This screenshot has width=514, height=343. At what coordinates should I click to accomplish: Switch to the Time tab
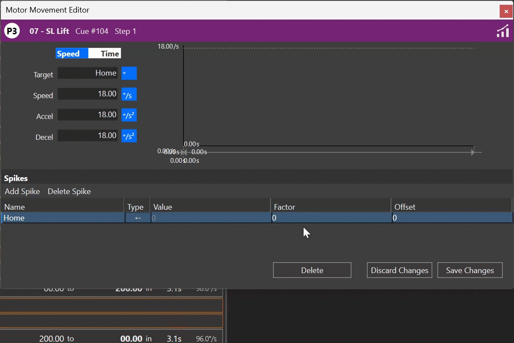[105, 53]
